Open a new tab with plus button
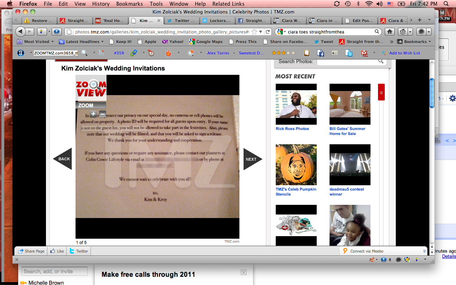The image size is (456, 285). [420, 20]
